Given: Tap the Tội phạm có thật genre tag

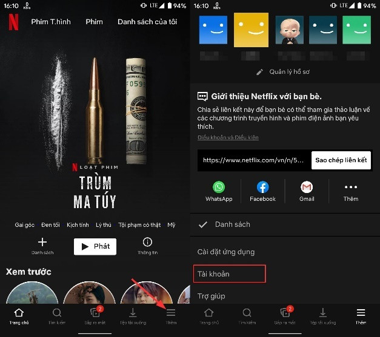Looking at the screenshot, I should [139, 225].
